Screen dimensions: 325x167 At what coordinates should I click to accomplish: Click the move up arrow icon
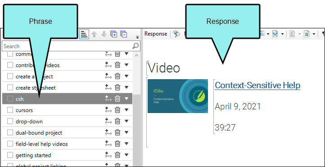click(95, 34)
